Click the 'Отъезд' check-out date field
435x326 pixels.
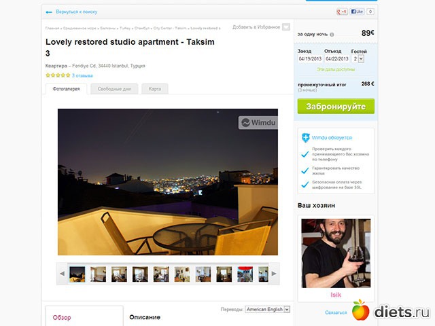pyautogui.click(x=338, y=59)
